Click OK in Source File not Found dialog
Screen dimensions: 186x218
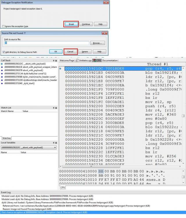[x=56, y=51]
